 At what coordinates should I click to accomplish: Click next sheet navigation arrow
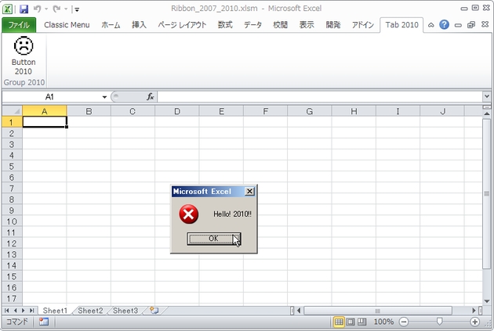tap(23, 311)
